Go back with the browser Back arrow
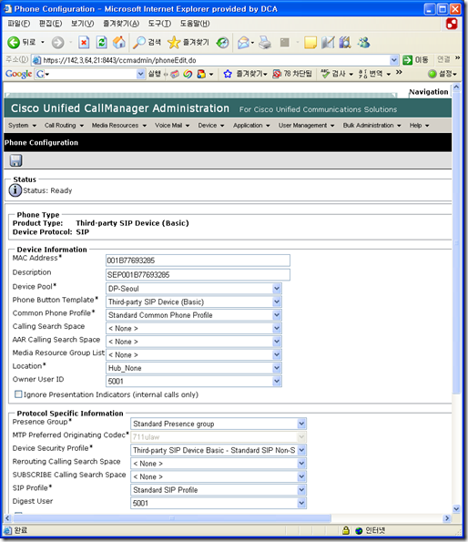Viewport: 468px width, 542px height. tap(14, 43)
